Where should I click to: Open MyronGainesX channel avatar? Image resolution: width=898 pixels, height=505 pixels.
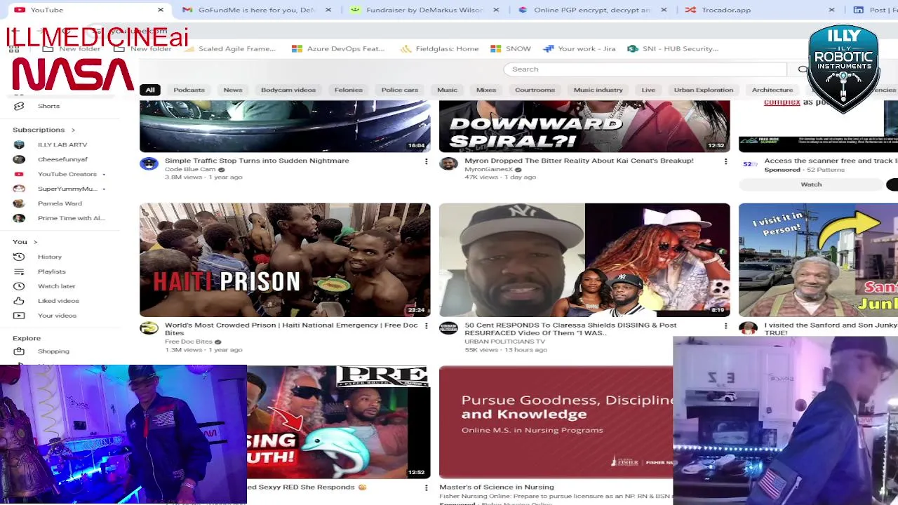point(448,163)
